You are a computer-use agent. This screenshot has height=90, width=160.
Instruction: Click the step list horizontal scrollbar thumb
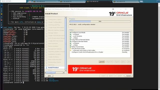point(51,72)
